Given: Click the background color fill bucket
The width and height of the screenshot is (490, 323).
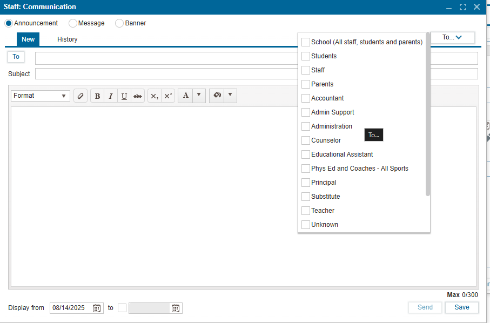Looking at the screenshot, I should [217, 96].
